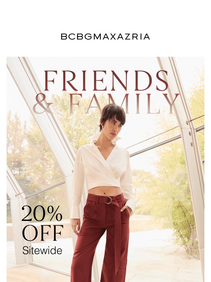Viewport: 211px width, 282px height.
Task: Click the ampersand symbol in headline
Action: [43, 104]
